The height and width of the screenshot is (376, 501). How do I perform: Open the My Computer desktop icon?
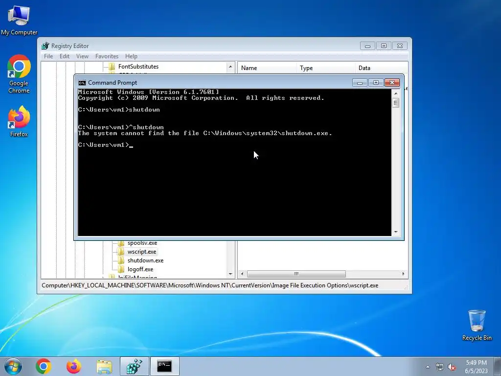(19, 21)
